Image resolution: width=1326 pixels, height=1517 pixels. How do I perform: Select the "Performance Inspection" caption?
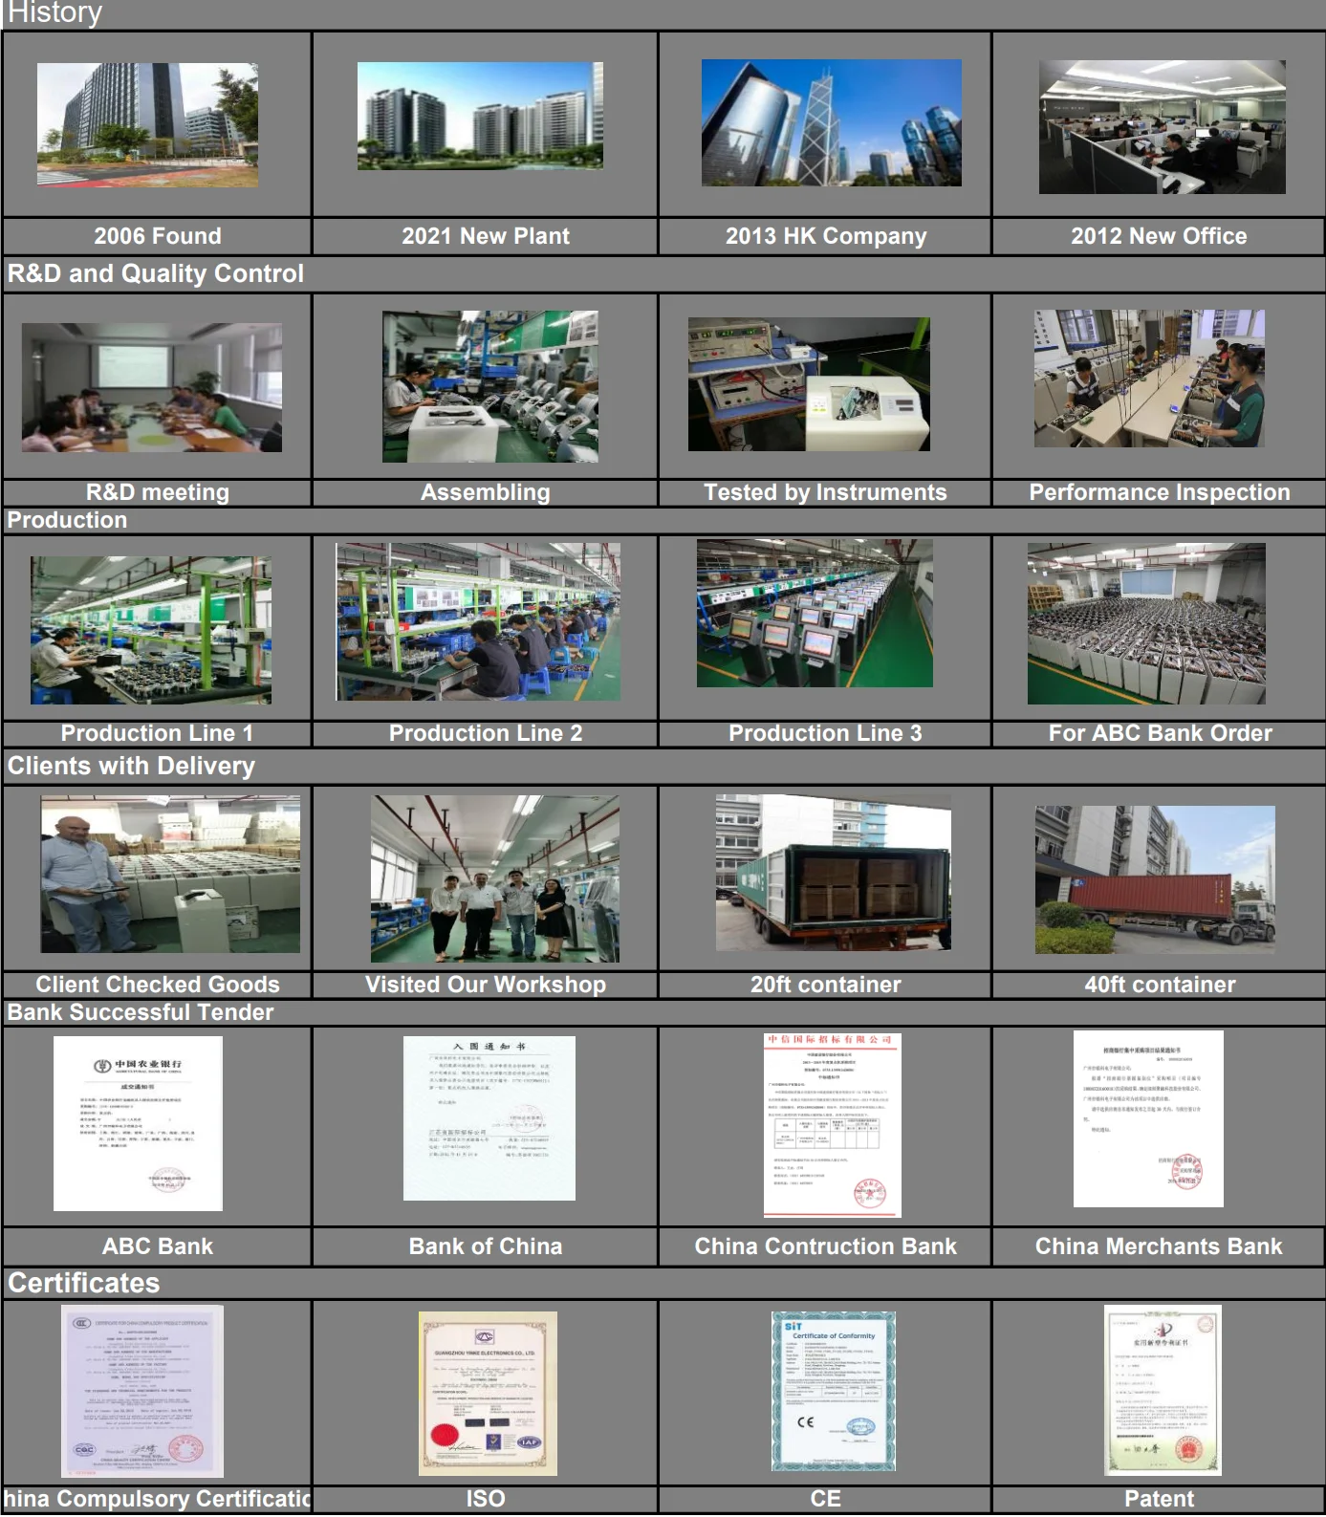pyautogui.click(x=1160, y=492)
